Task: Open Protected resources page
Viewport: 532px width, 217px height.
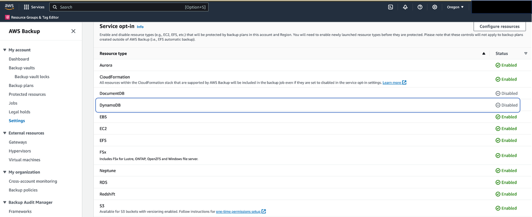Action: 27,94
